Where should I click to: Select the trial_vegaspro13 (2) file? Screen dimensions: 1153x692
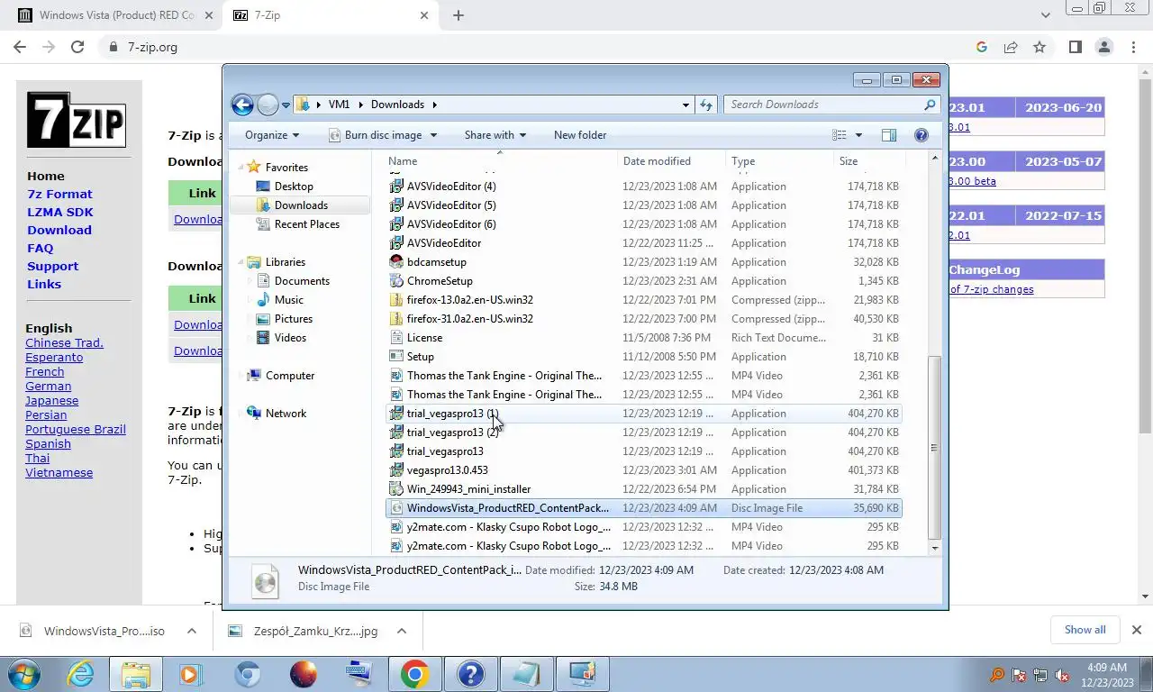pyautogui.click(x=453, y=432)
